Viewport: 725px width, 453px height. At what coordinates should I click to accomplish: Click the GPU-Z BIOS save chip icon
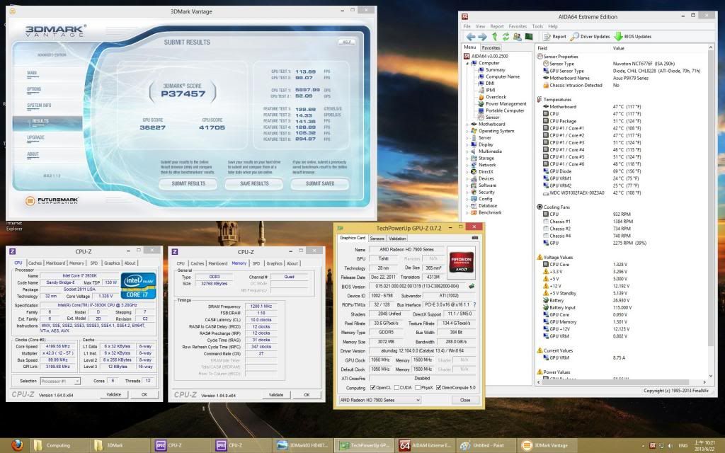(x=471, y=286)
